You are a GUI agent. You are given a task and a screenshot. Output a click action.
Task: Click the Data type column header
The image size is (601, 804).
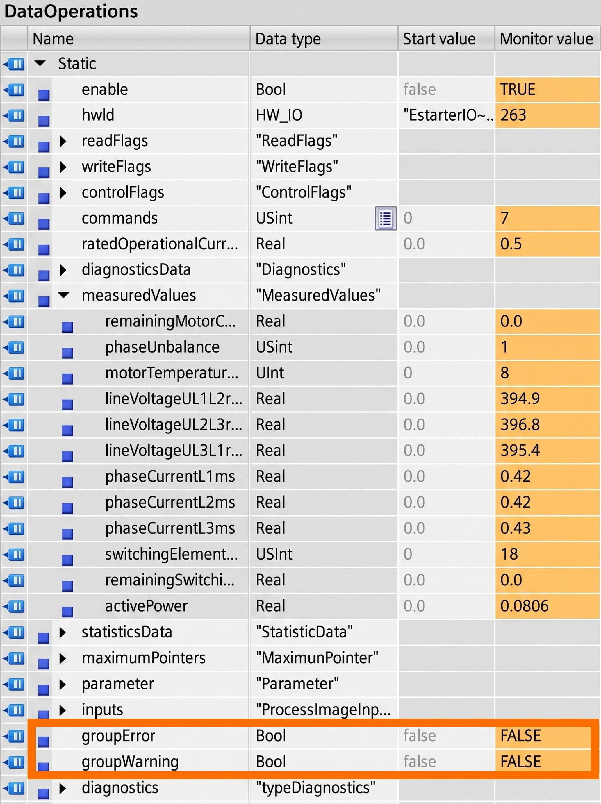[324, 39]
